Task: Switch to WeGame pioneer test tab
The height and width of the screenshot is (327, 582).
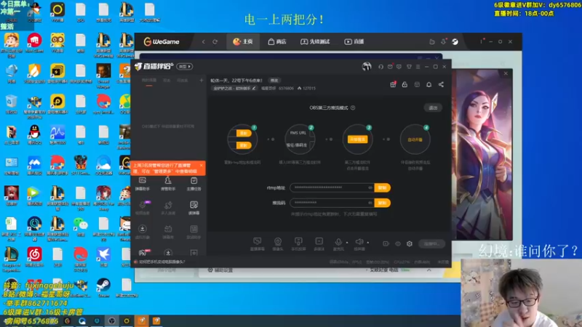Action: coord(315,41)
